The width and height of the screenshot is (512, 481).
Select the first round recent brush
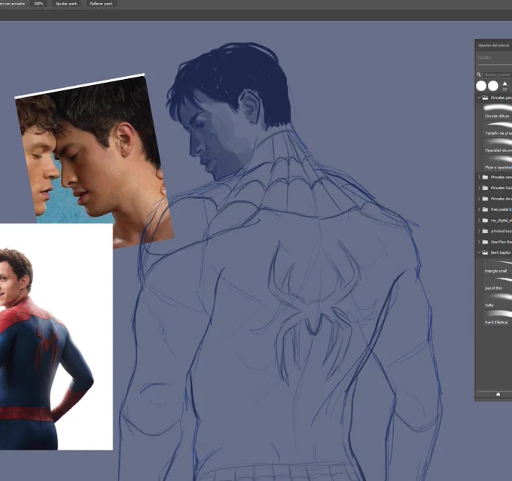click(x=481, y=86)
